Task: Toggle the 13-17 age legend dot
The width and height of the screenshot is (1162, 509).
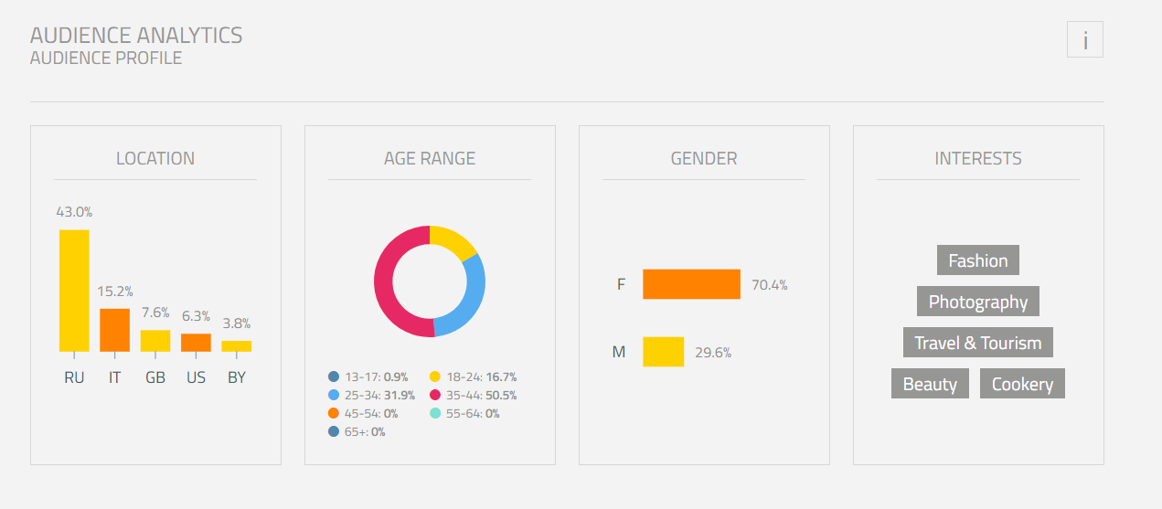Action: (334, 376)
